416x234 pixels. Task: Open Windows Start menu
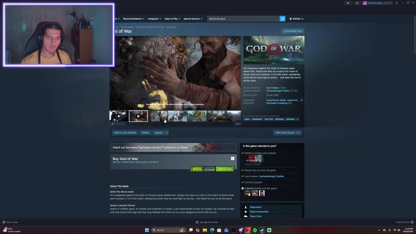tap(147, 230)
